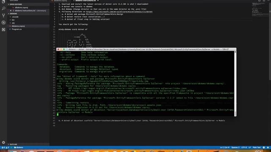The width and height of the screenshot is (271, 152).
Task: Open Program.cs in the file tree
Action: pos(17,29)
